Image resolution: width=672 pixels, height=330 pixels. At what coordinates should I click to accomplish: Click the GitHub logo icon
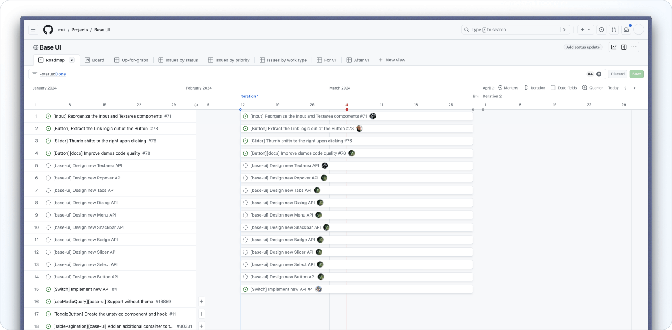point(48,30)
